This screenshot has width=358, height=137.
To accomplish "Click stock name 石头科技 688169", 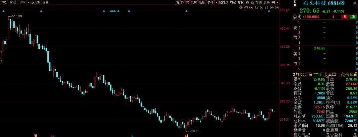I will tap(324, 3).
